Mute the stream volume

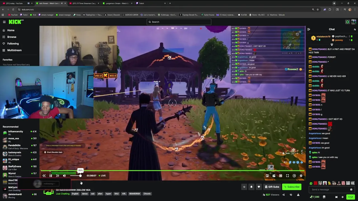[x=64, y=176]
